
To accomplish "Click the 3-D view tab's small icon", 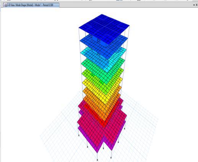I will click(x=5, y=5).
